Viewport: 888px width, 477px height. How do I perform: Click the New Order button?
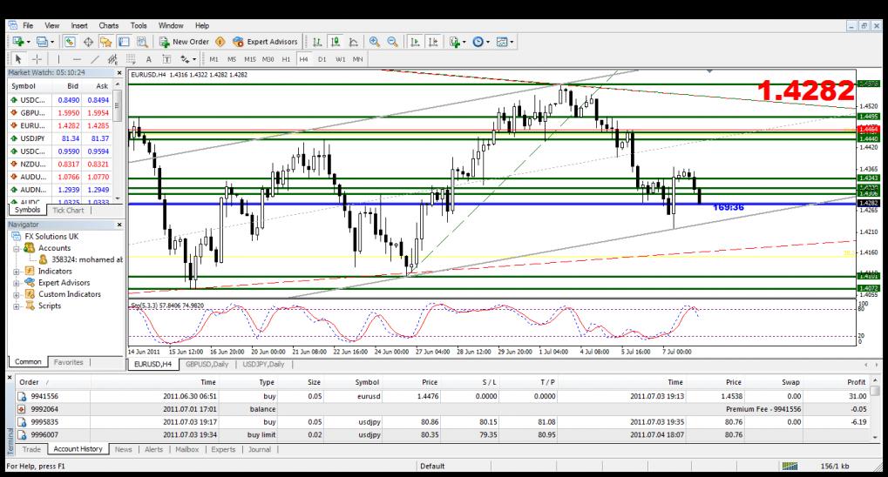tap(184, 41)
